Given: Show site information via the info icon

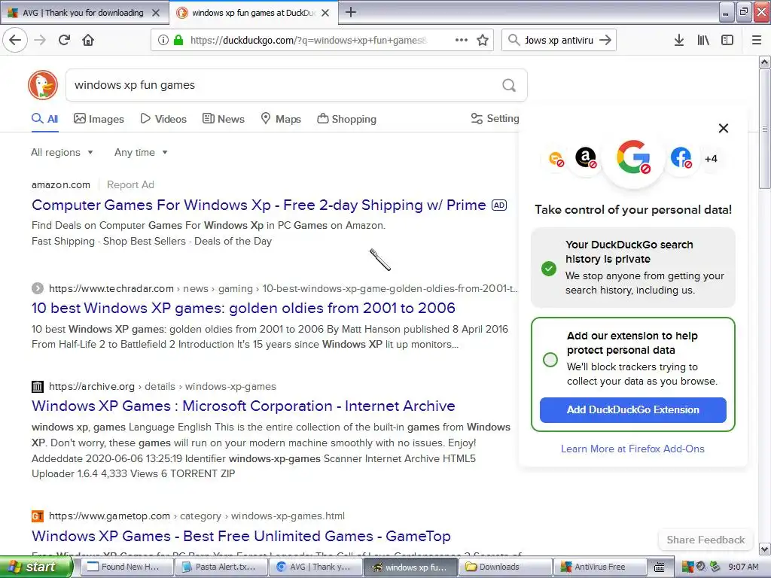Looking at the screenshot, I should pos(163,40).
